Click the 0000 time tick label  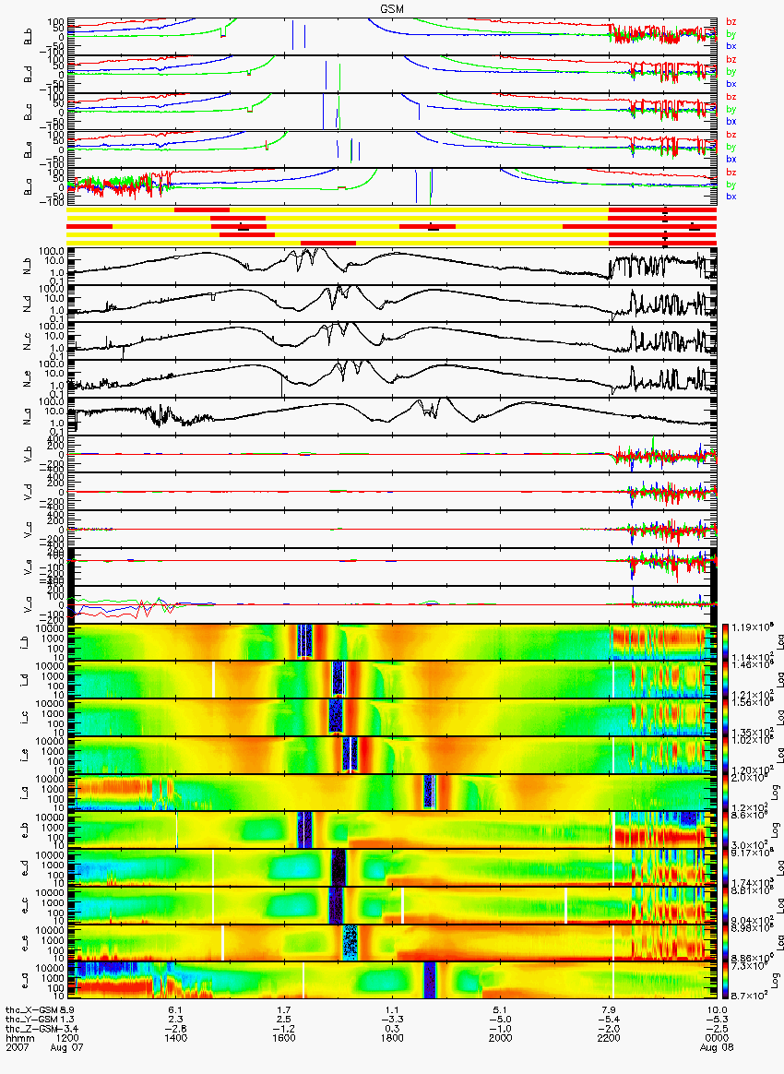click(x=717, y=1038)
